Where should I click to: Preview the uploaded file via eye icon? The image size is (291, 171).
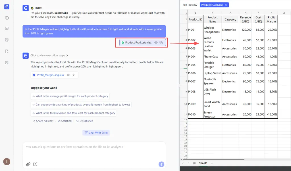pos(156,42)
